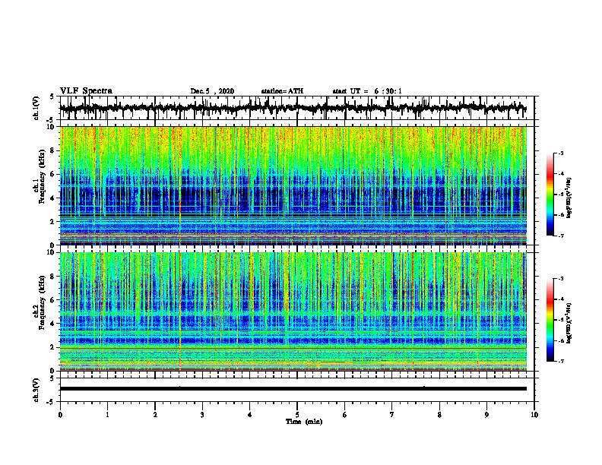Viewport: 602px width, 465px height.
Task: Click the '2' time-axis tick label
Action: 155,415
